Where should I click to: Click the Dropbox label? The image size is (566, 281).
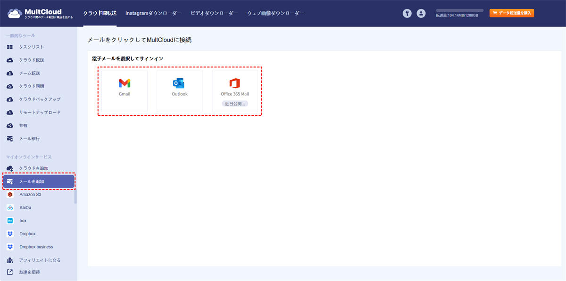[x=27, y=234]
